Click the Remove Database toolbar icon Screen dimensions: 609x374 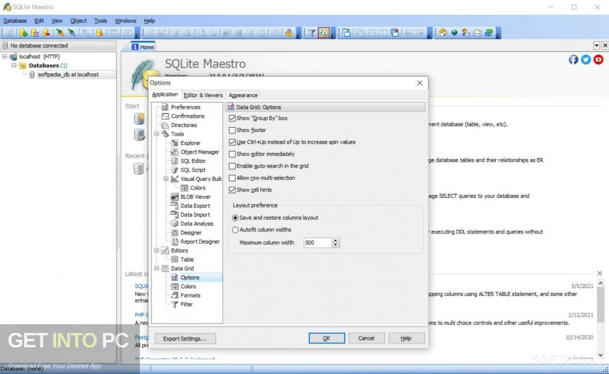coord(46,33)
